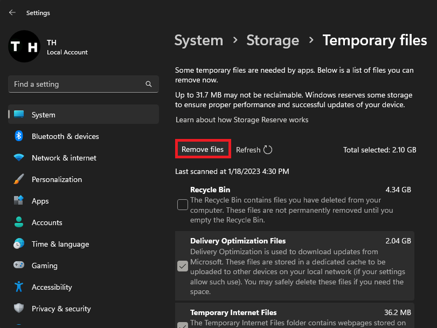Open the Storage Reserve learn more link
The image size is (437, 328).
242,120
